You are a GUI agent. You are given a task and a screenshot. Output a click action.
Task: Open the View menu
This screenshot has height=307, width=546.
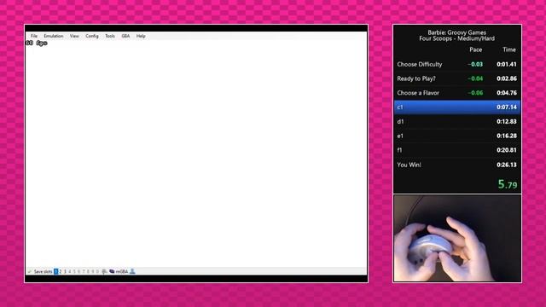74,36
